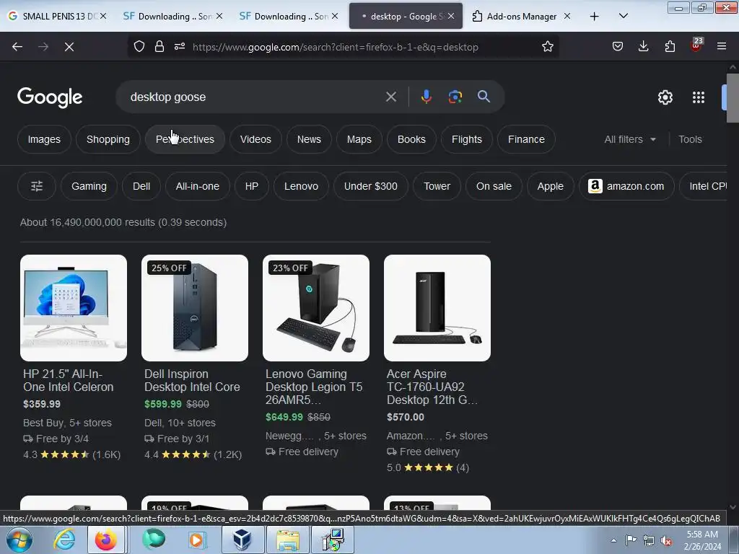
Task: Save page to Pocket
Action: [x=618, y=46]
